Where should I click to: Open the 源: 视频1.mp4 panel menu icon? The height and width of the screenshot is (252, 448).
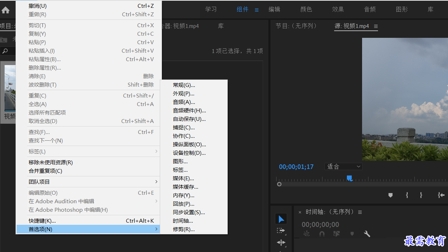pyautogui.click(x=376, y=26)
